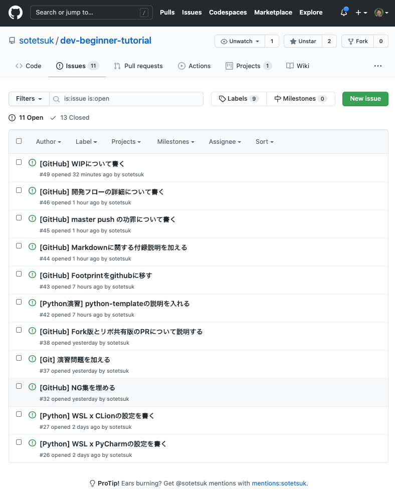
Task: Show the 13 Closed issues
Action: 70,118
